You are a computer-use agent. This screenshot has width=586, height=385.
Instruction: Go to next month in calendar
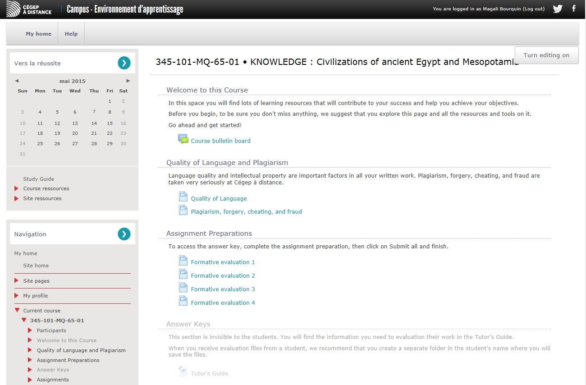[128, 81]
